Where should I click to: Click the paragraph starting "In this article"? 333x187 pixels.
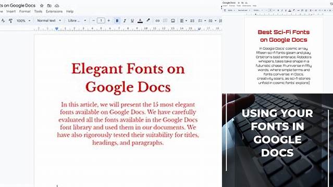[x=128, y=124]
